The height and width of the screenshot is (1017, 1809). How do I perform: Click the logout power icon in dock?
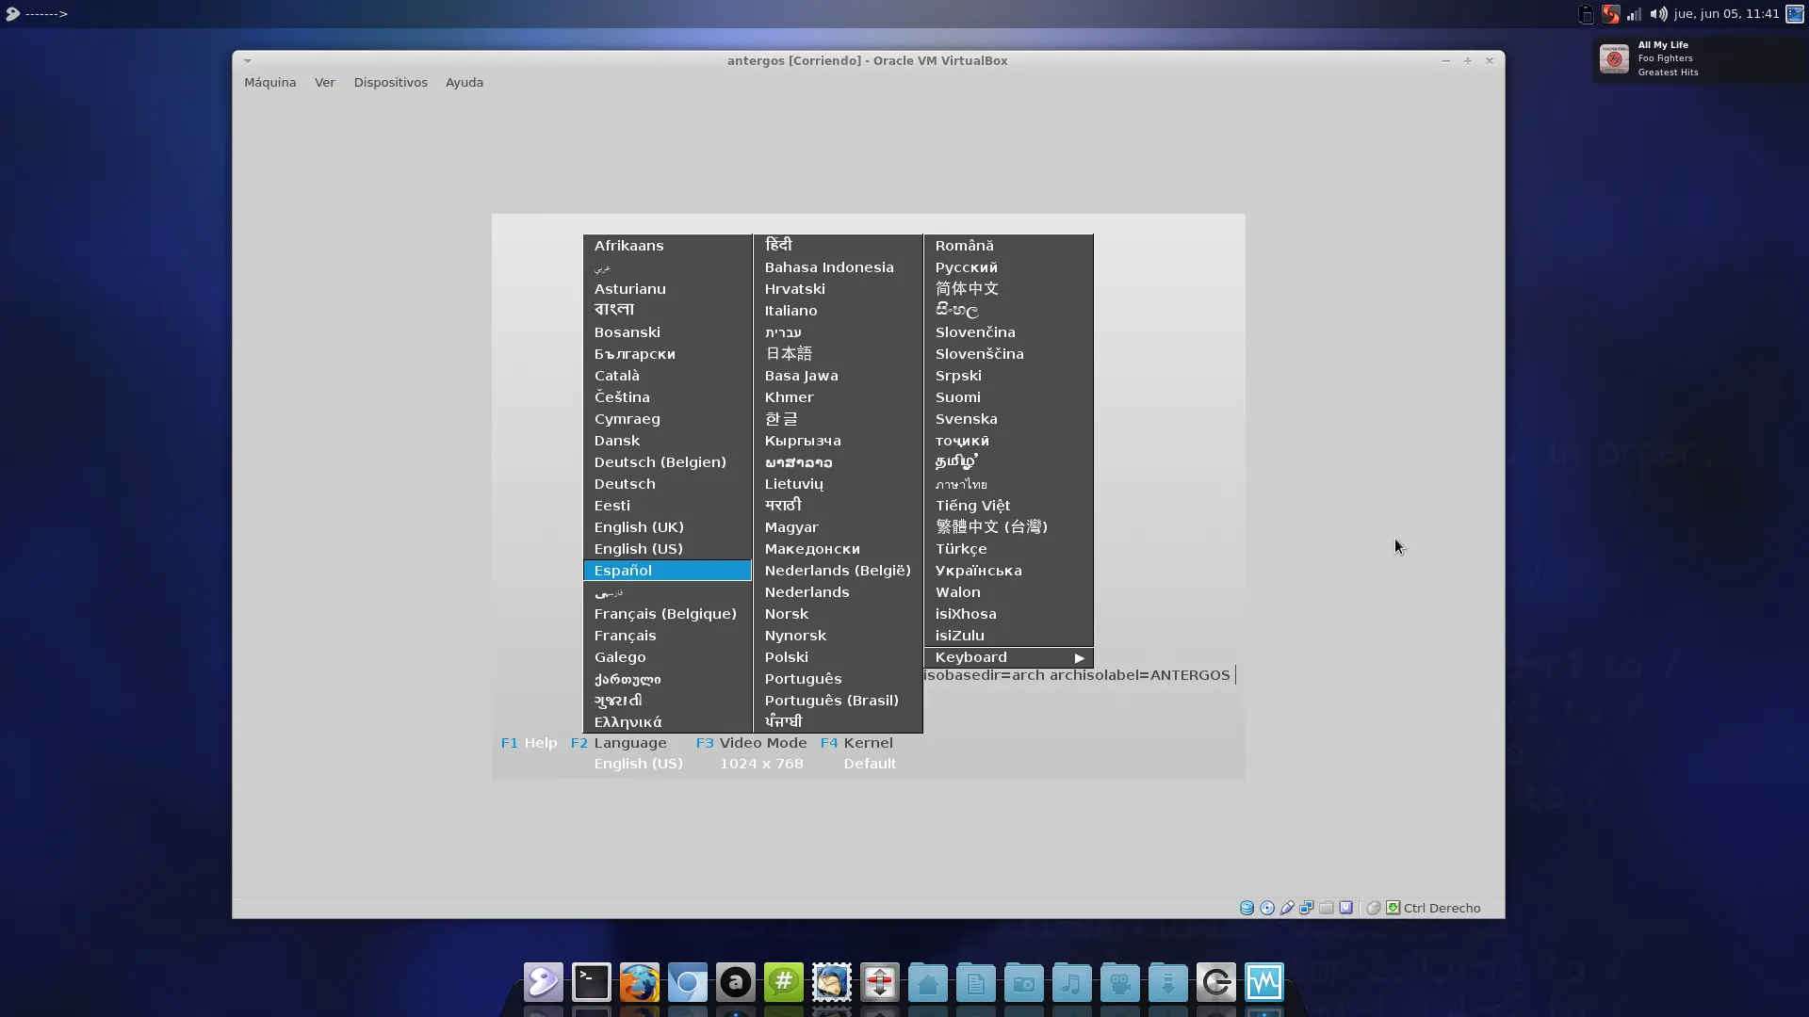pos(1216,982)
